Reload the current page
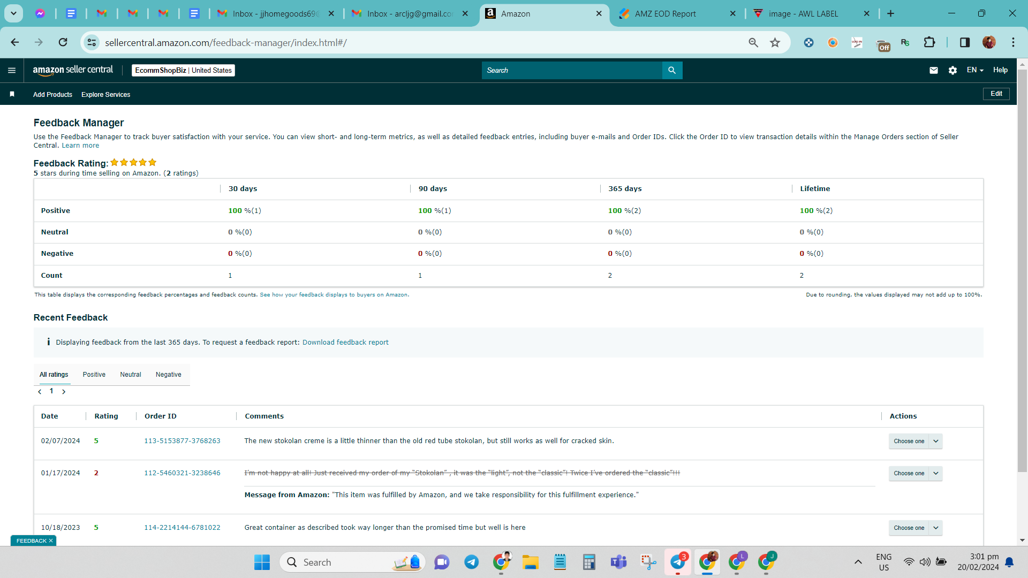The width and height of the screenshot is (1028, 578). [63, 42]
